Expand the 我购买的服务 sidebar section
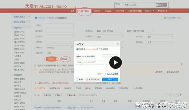 pos(21,17)
